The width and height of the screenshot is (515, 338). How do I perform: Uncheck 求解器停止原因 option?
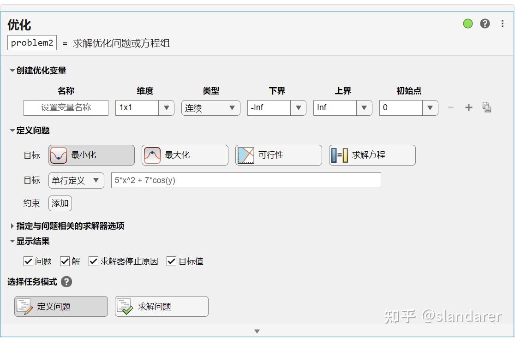(x=93, y=261)
